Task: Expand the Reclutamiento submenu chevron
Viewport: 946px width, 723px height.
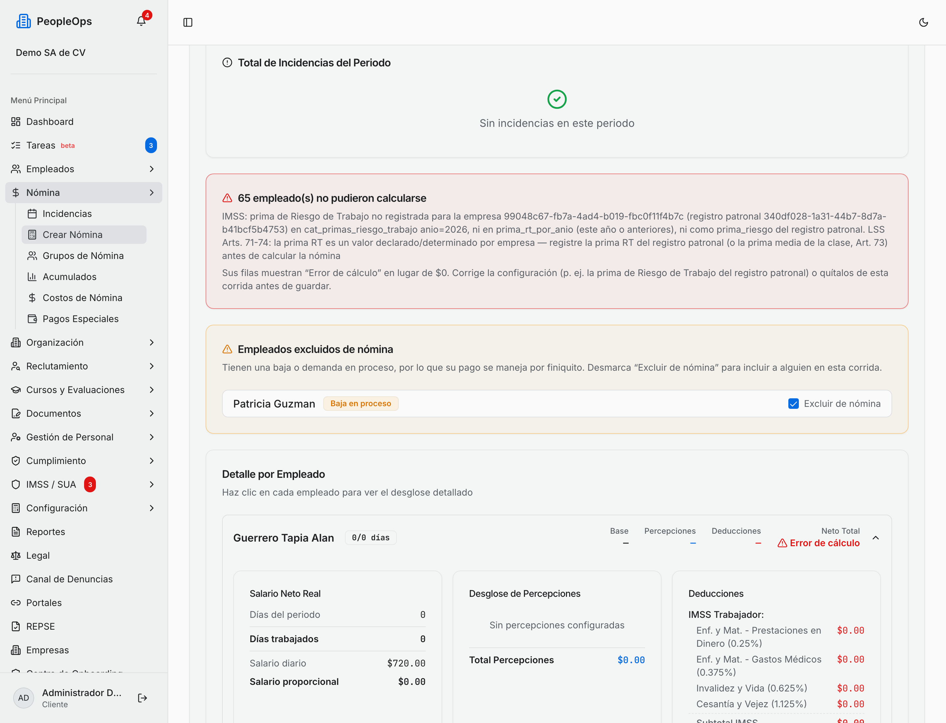Action: coord(151,366)
